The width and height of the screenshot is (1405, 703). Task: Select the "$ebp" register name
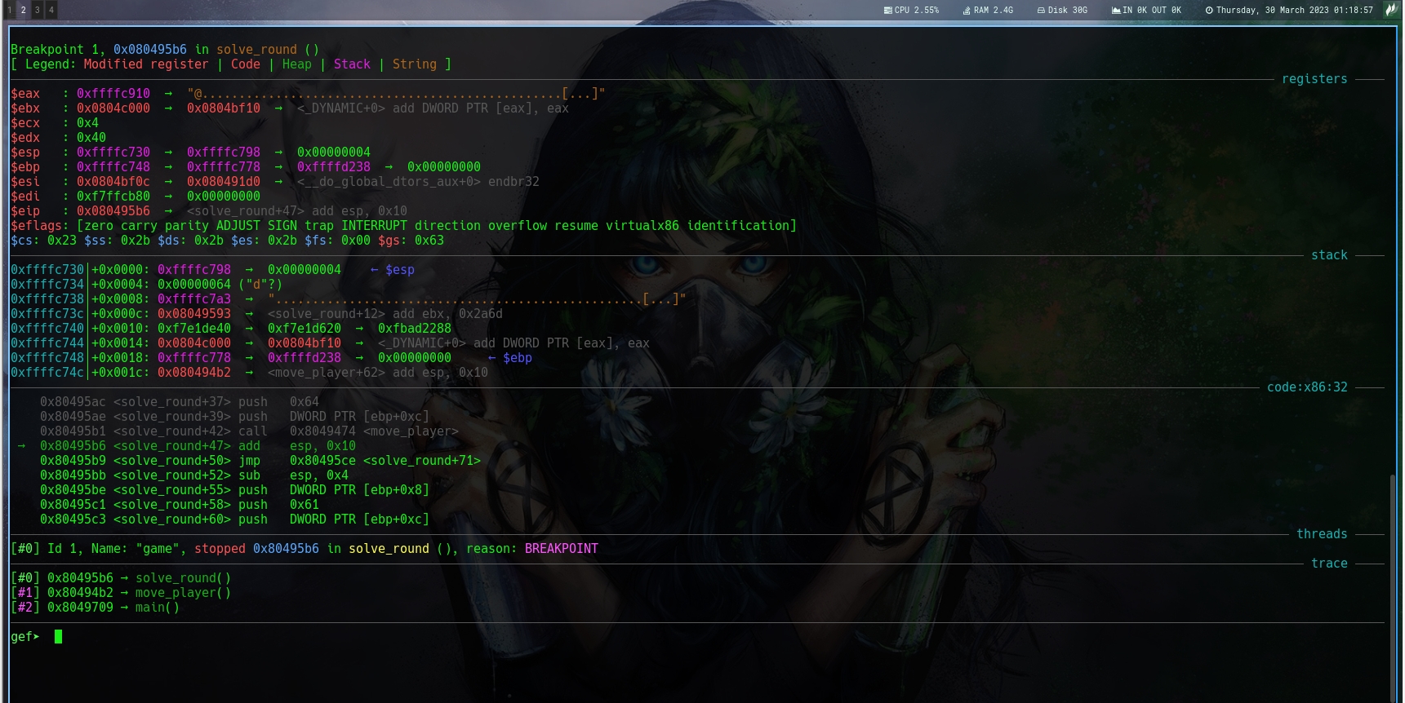point(25,166)
